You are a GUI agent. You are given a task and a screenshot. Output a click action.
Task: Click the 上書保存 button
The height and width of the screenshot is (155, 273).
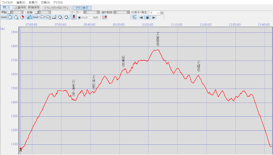20,8
